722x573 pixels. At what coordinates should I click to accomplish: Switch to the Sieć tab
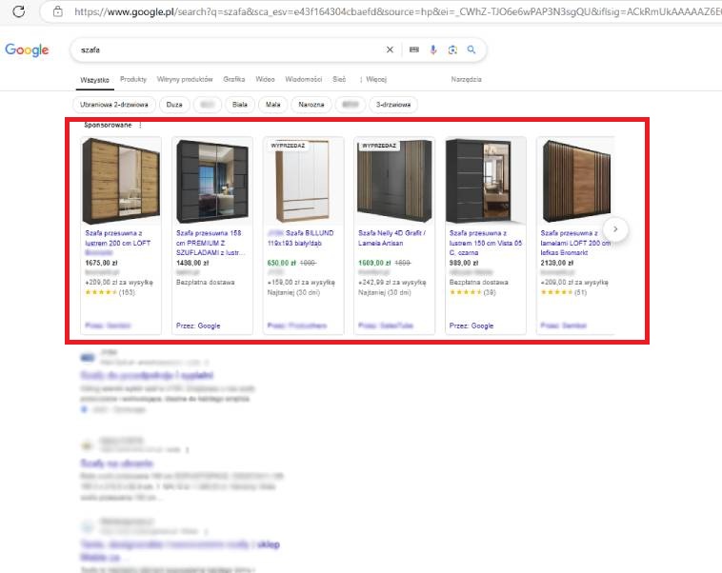tap(339, 79)
